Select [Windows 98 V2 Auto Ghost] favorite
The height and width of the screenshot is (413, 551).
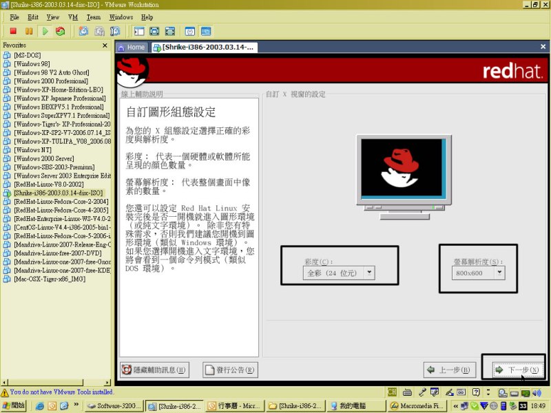(51, 72)
